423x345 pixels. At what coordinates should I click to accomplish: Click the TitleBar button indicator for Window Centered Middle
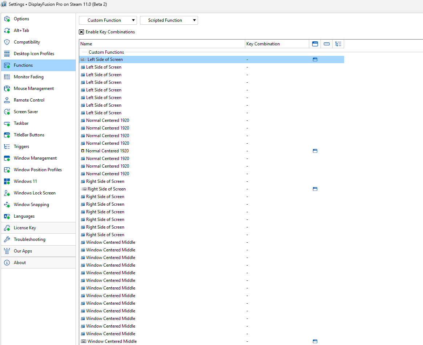(x=315, y=341)
